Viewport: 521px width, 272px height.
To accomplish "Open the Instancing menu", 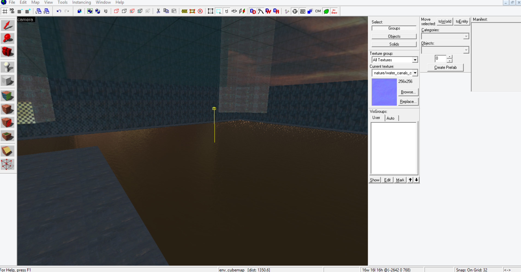I will pyautogui.click(x=81, y=2).
